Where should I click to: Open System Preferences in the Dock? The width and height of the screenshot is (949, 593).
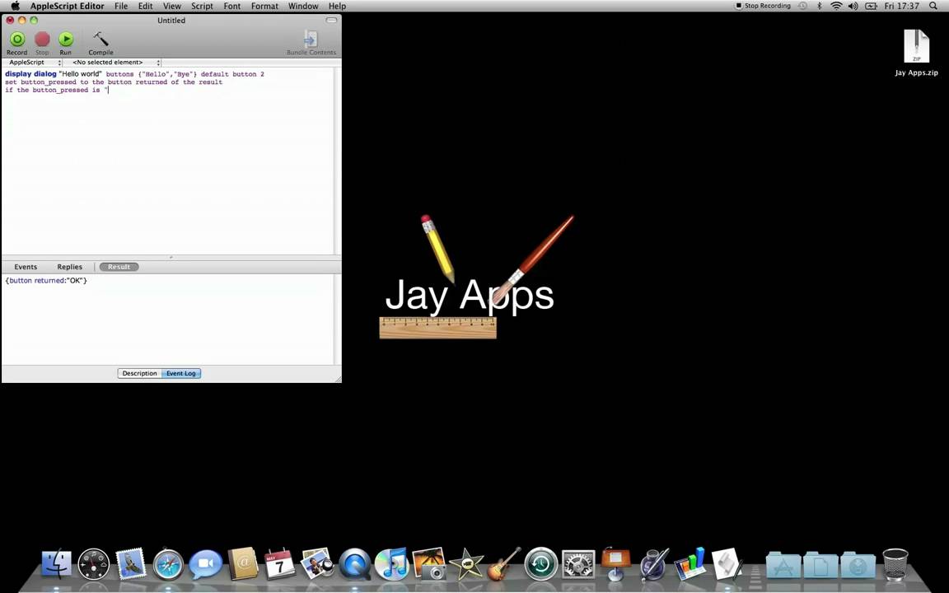(x=578, y=564)
